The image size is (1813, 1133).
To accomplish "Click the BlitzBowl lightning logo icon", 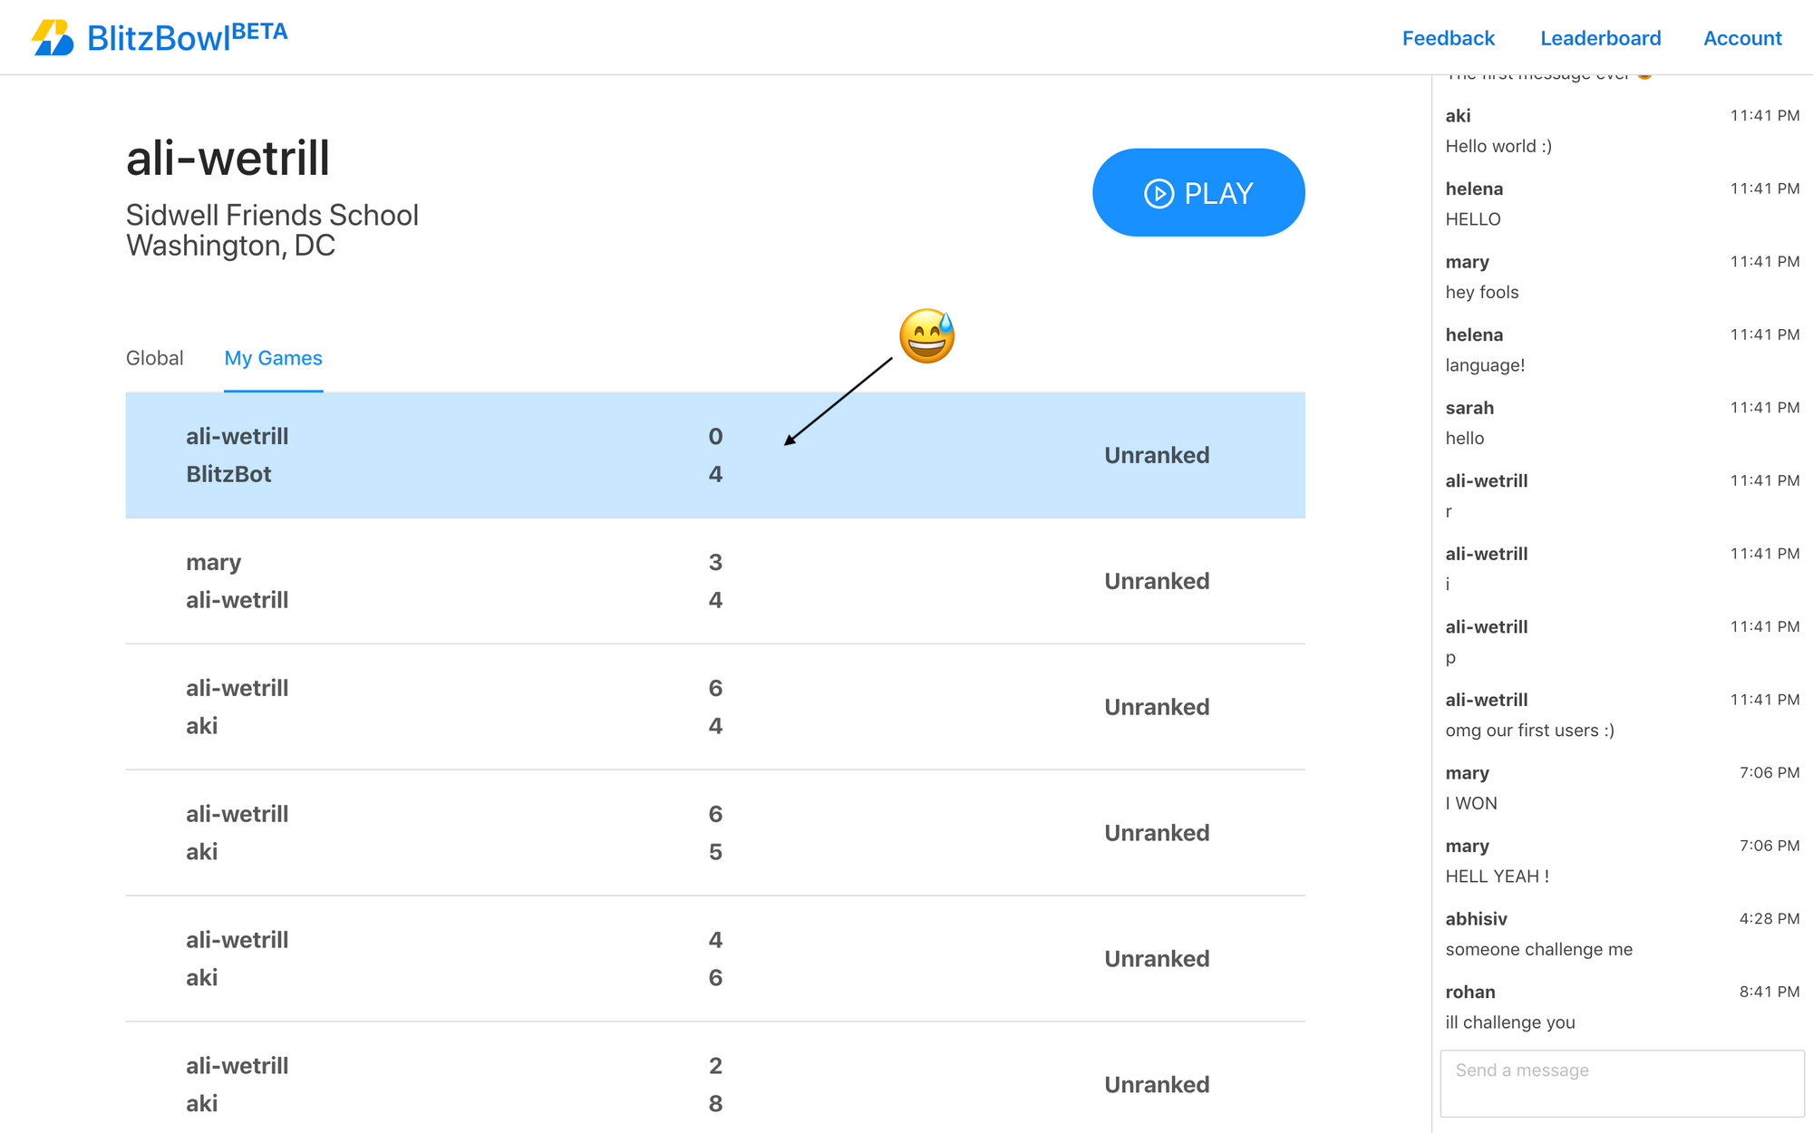I will pos(53,38).
